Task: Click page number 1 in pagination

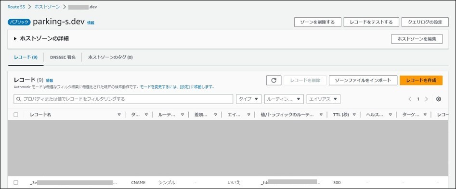Action: [418, 99]
